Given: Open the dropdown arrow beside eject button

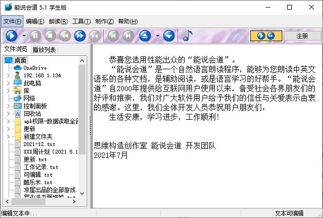Looking at the screenshot, I should point(158,36).
